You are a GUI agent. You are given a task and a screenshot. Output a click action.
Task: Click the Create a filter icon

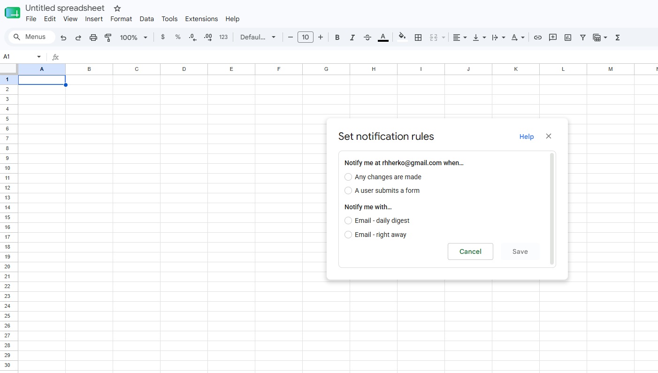click(582, 38)
